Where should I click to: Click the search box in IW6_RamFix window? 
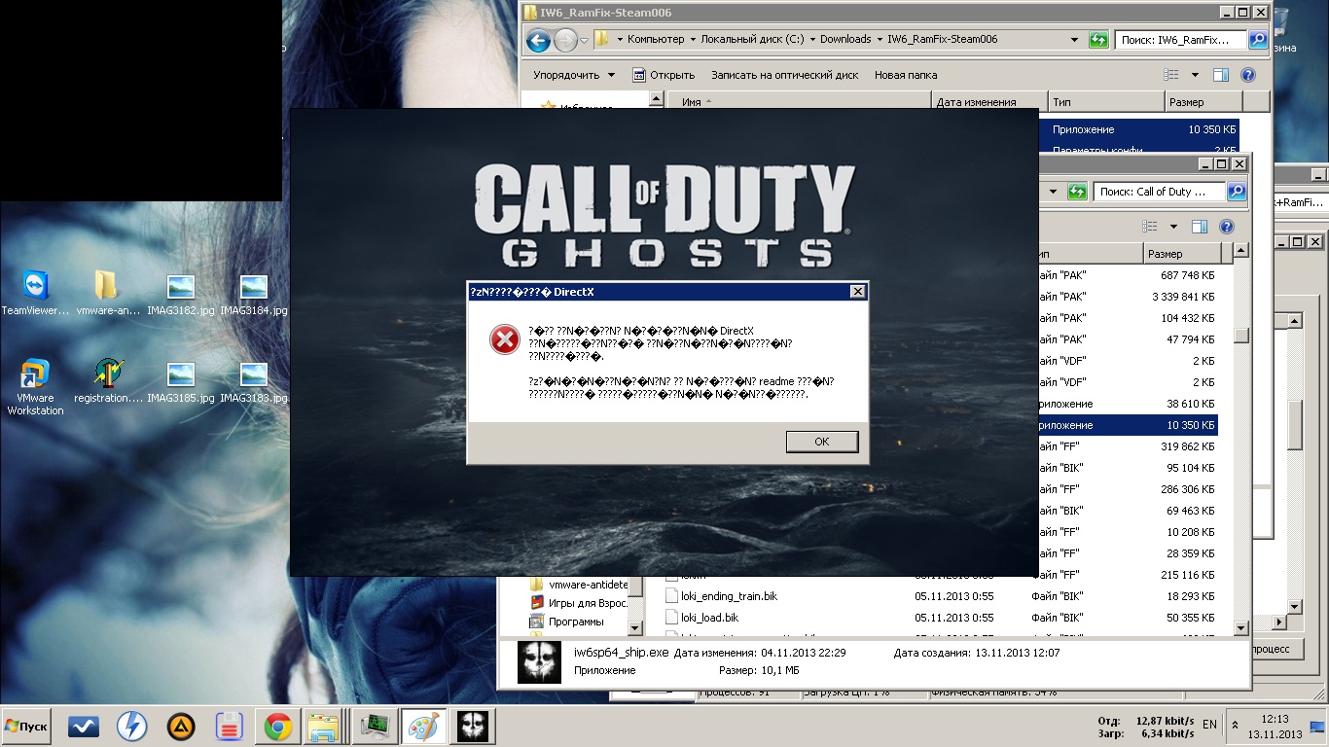[1181, 40]
